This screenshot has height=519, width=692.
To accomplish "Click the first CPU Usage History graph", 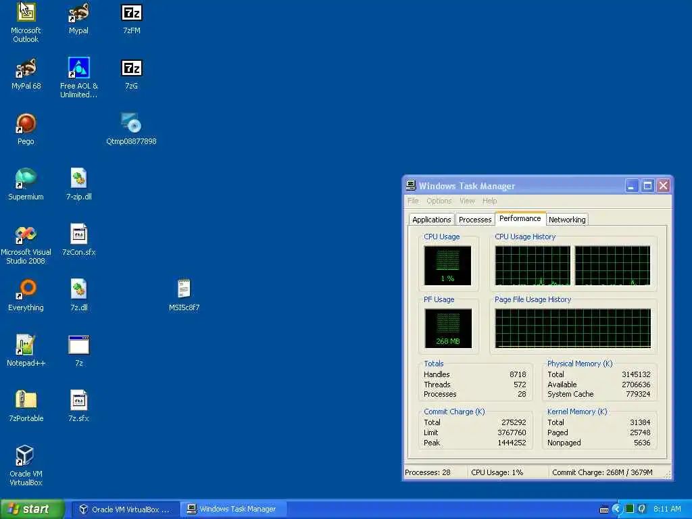I will [x=533, y=265].
